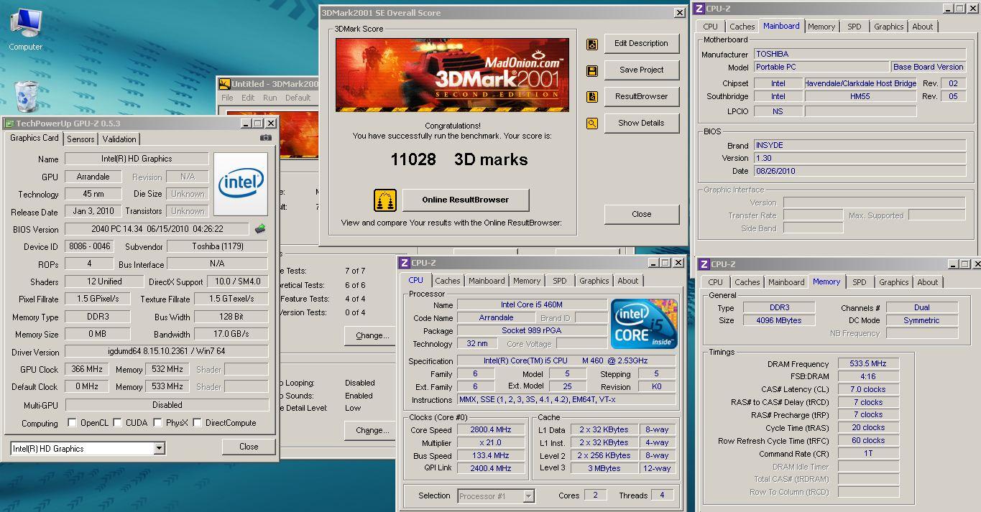
Task: Click the CPU-Z Mainboard window title icon
Action: 699,9
